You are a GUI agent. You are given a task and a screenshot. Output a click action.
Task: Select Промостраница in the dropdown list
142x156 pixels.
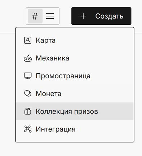[x=75, y=76]
